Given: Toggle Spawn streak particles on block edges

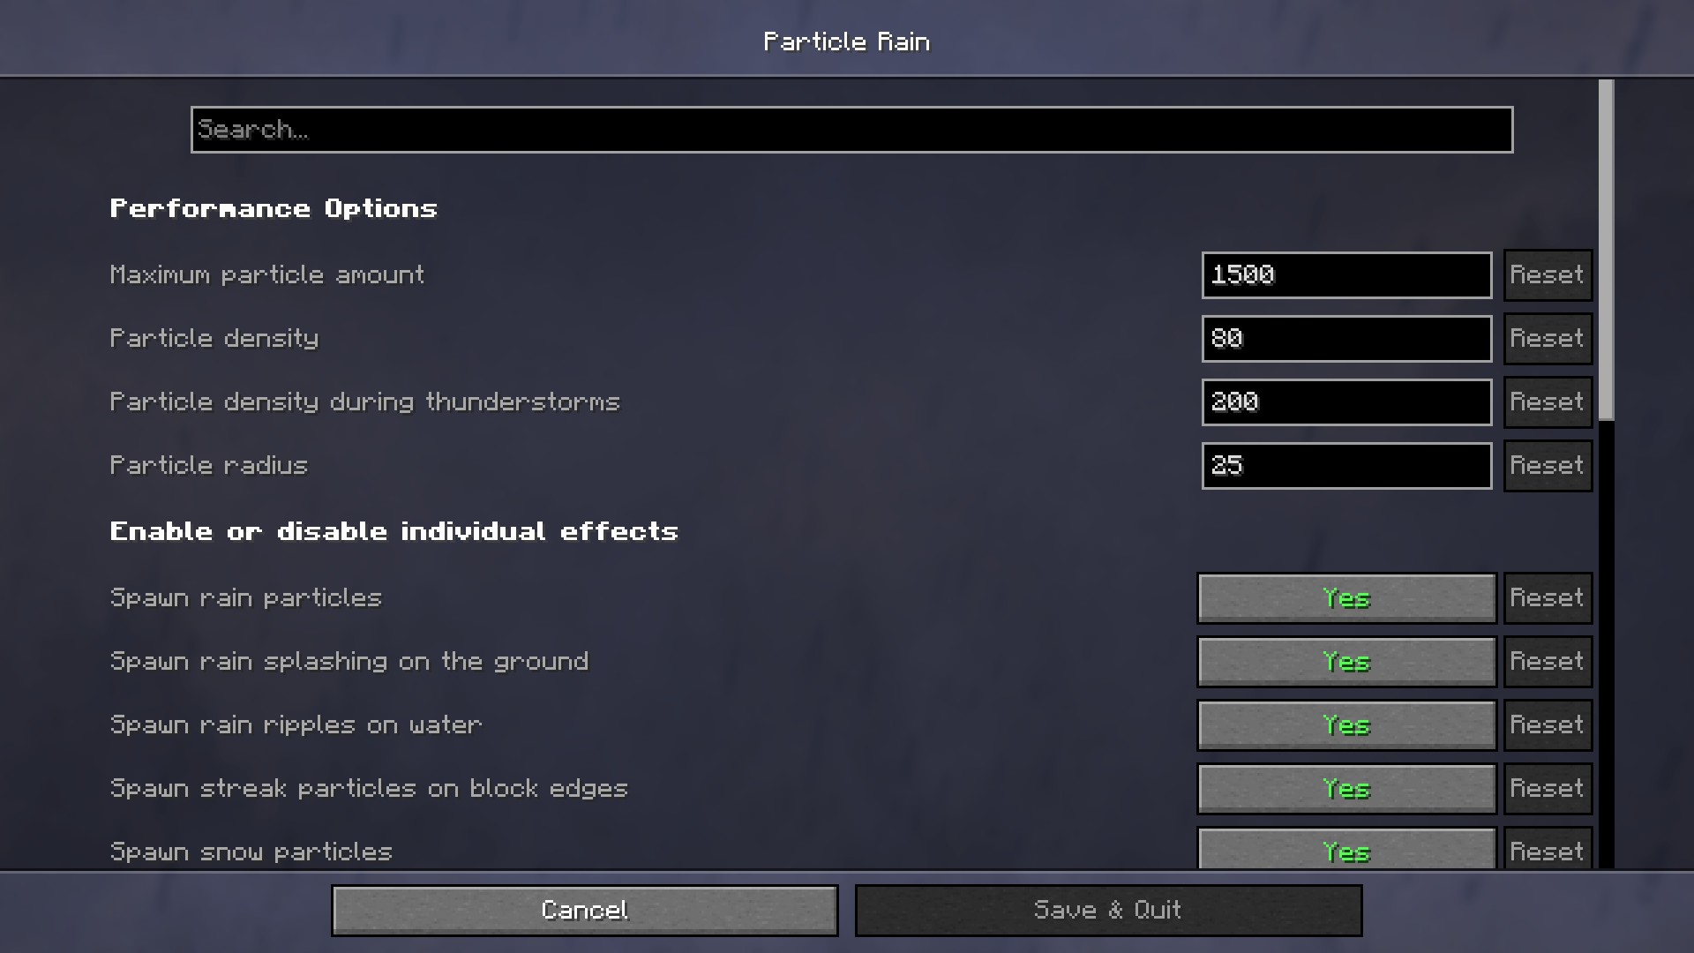Looking at the screenshot, I should click(1346, 789).
